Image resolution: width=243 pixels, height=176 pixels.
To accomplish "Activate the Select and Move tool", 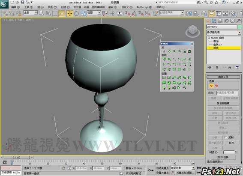I will pyautogui.click(x=70, y=14).
